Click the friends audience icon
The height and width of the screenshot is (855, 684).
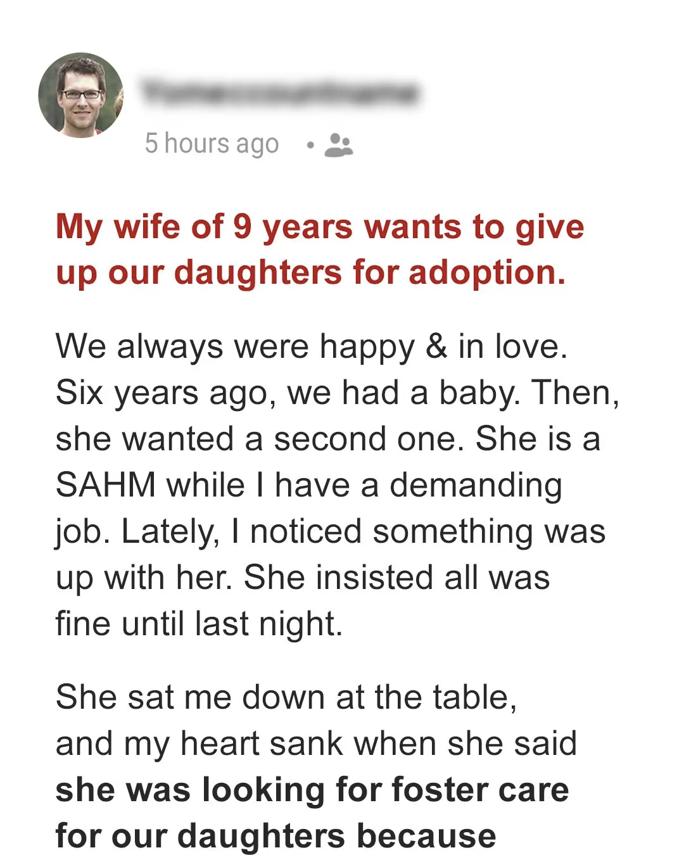(x=338, y=145)
